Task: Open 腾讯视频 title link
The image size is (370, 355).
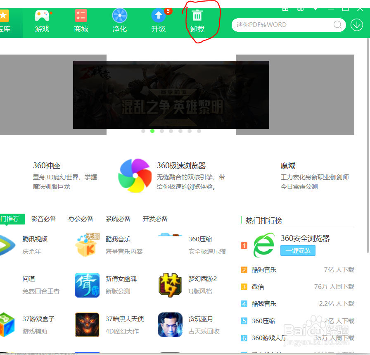Action: point(35,239)
